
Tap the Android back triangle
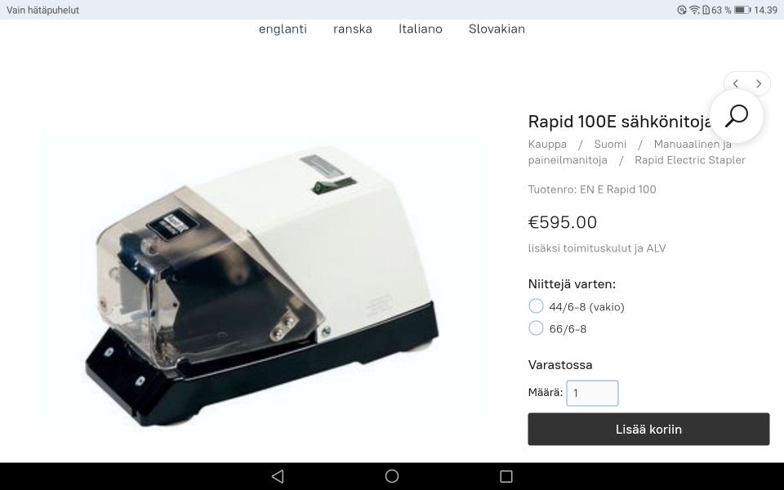click(x=278, y=476)
